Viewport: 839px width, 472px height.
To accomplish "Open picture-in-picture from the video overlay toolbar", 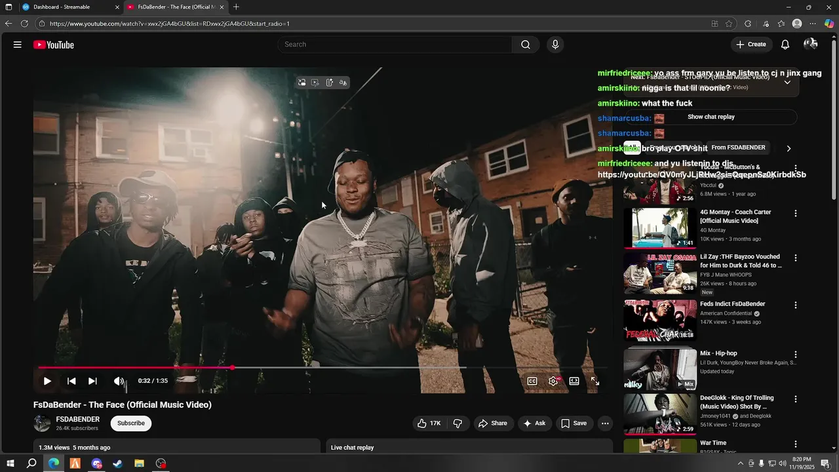I will pyautogui.click(x=302, y=83).
